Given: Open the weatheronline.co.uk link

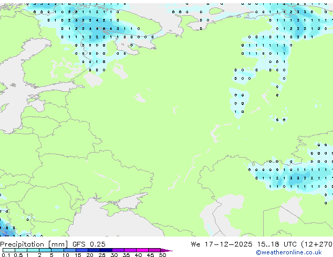Looking at the screenshot, I should click(289, 252).
